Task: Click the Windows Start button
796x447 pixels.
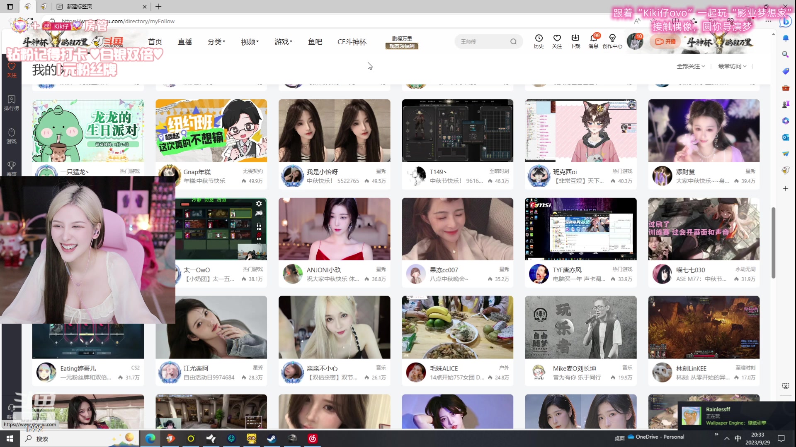Action: 10,438
